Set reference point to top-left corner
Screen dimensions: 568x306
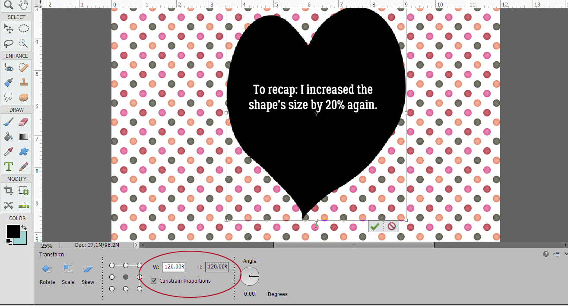pos(112,265)
